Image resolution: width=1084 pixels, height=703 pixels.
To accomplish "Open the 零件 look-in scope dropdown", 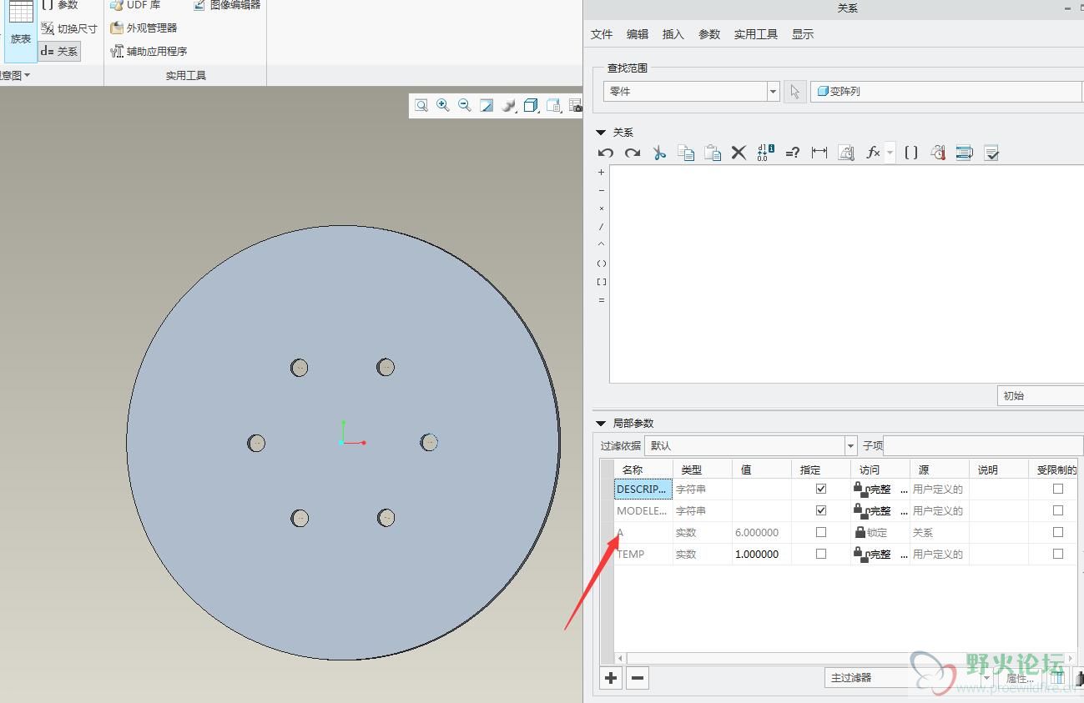I will tap(691, 92).
